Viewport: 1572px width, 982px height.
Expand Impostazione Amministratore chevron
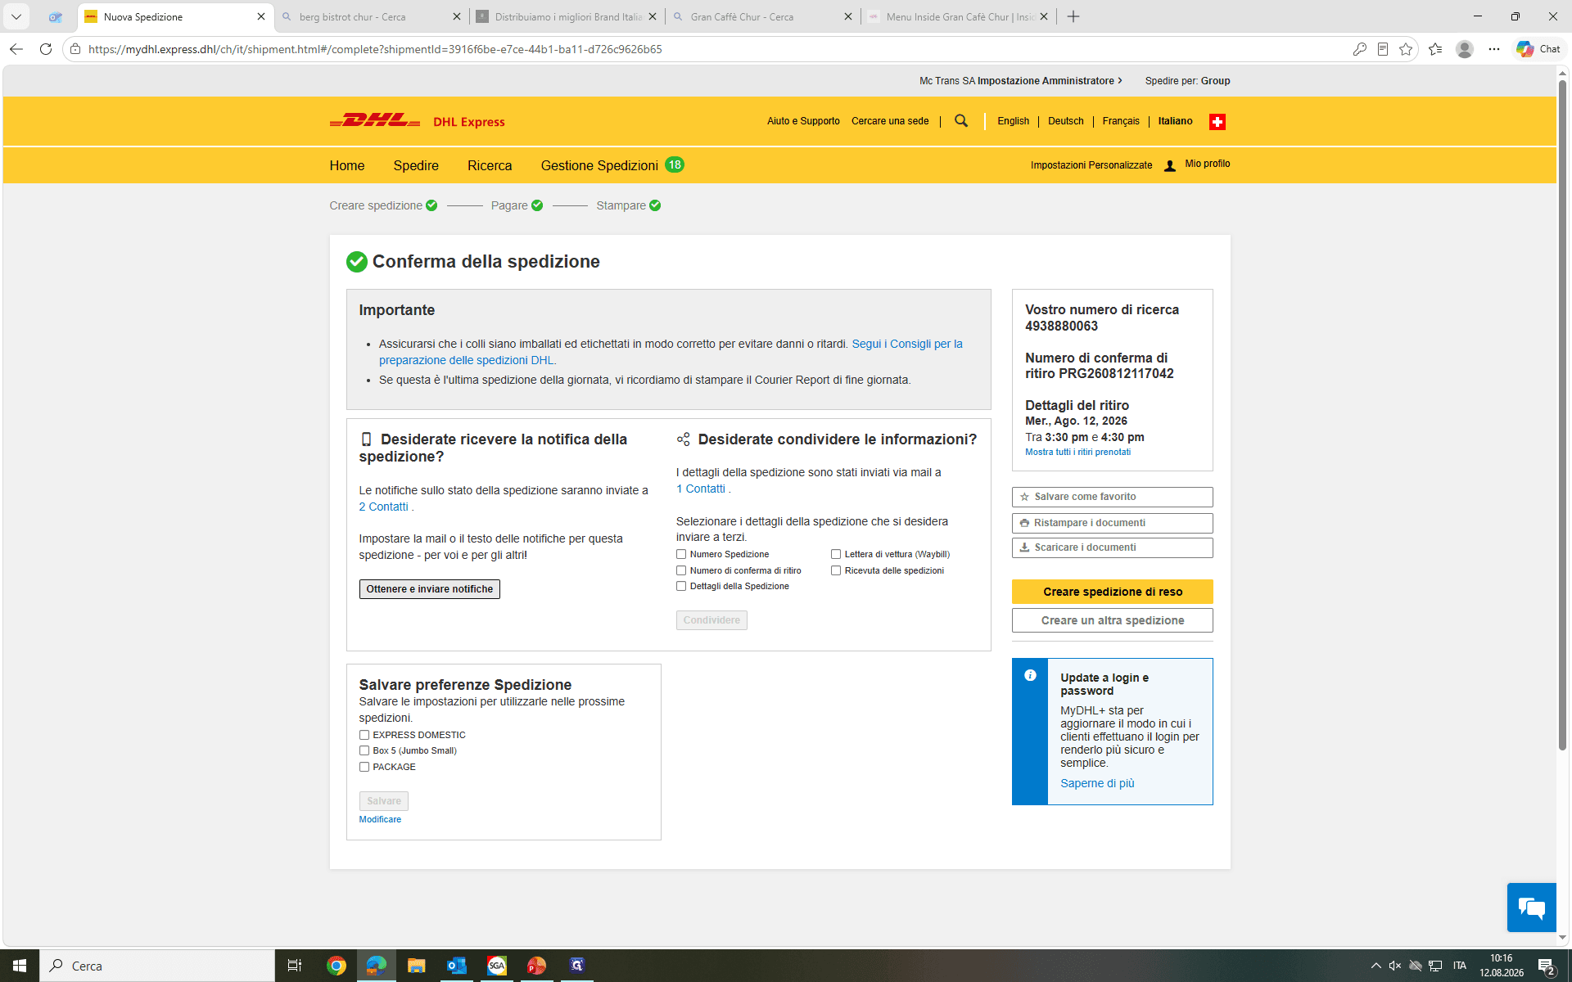[1120, 81]
